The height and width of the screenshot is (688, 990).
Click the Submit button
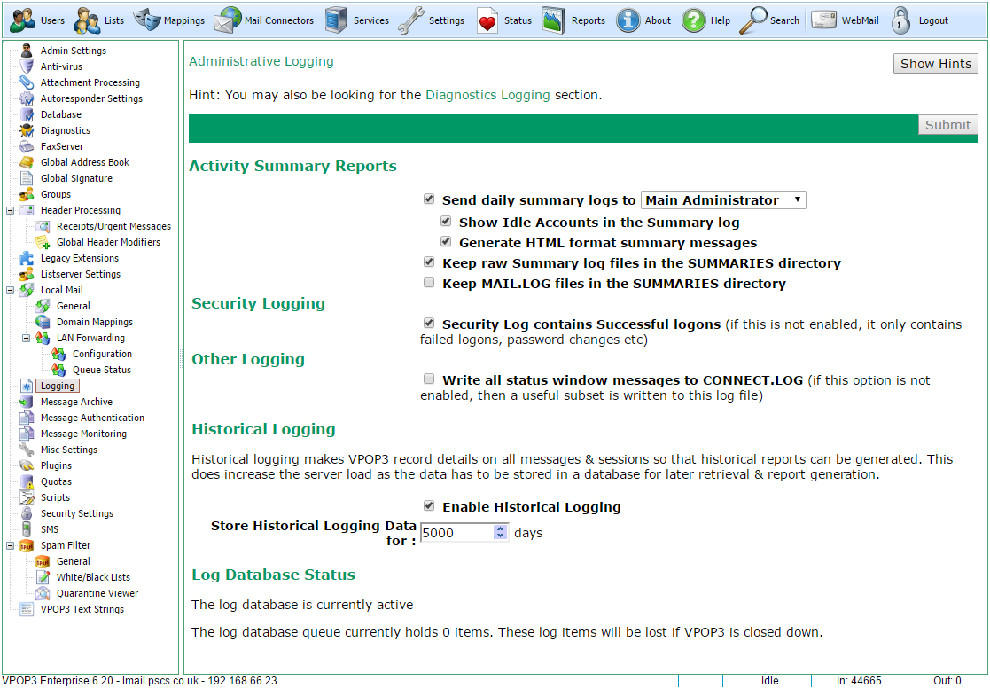pyautogui.click(x=947, y=125)
